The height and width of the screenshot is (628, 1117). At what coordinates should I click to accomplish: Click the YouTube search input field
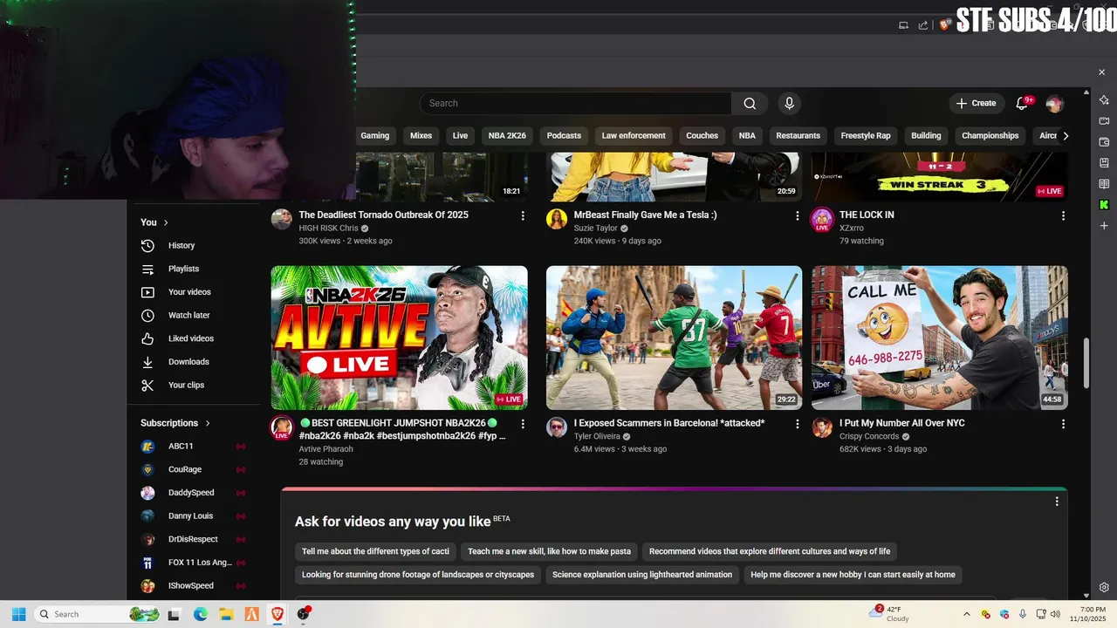pos(575,103)
